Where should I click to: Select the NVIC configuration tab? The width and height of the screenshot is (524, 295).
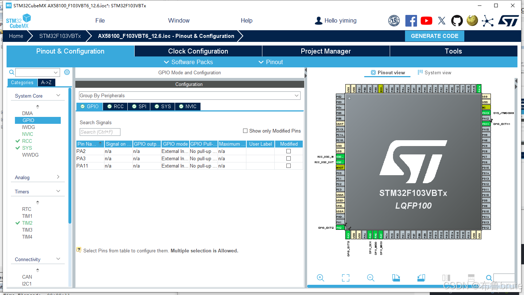(188, 106)
